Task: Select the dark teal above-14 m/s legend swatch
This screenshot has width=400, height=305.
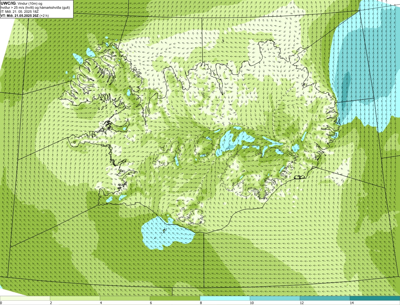Action: (x=375, y=298)
